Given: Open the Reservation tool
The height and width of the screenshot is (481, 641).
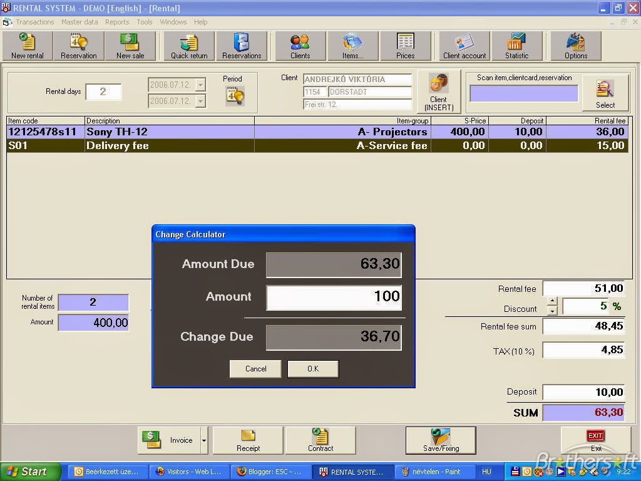Looking at the screenshot, I should click(78, 46).
